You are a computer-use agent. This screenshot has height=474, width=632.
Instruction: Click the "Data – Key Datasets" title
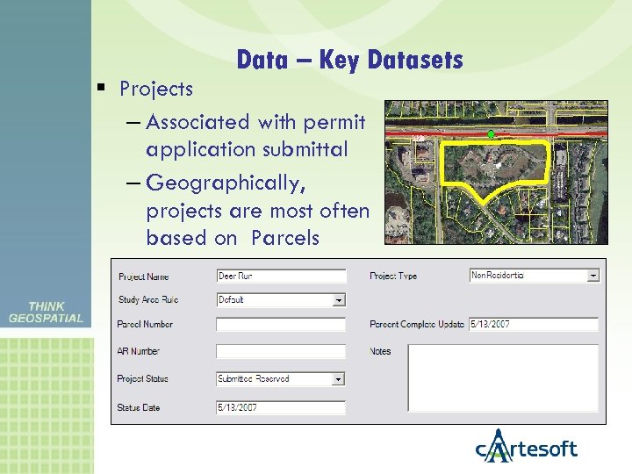[350, 60]
